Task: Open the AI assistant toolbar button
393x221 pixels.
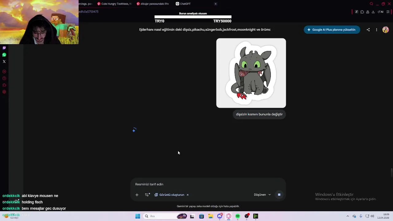Action: point(380,12)
